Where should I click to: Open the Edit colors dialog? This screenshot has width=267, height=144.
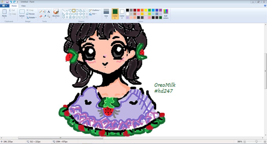(x=166, y=14)
